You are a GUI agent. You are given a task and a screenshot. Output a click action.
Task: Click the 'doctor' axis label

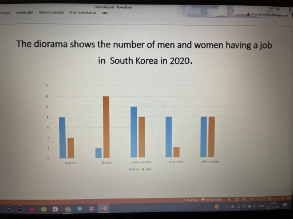click(106, 163)
